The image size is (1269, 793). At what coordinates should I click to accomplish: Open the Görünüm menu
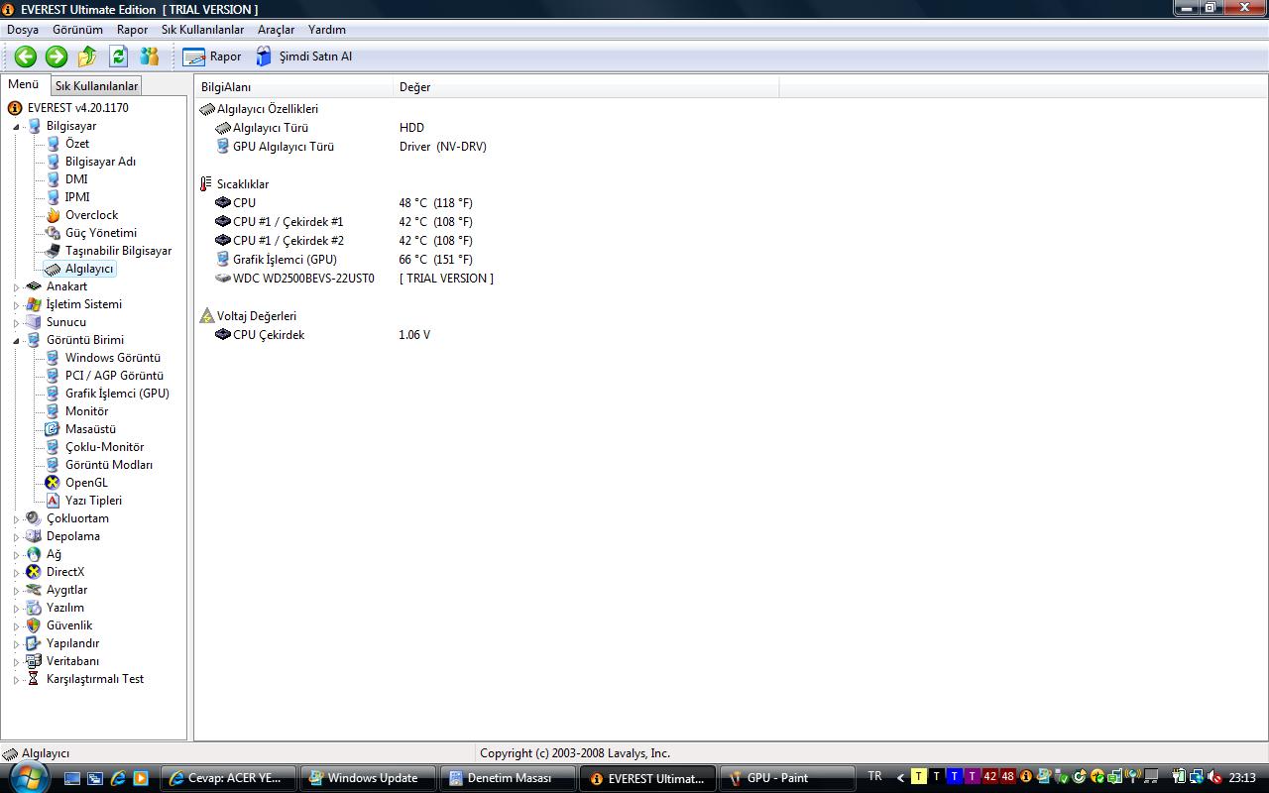pos(77,30)
